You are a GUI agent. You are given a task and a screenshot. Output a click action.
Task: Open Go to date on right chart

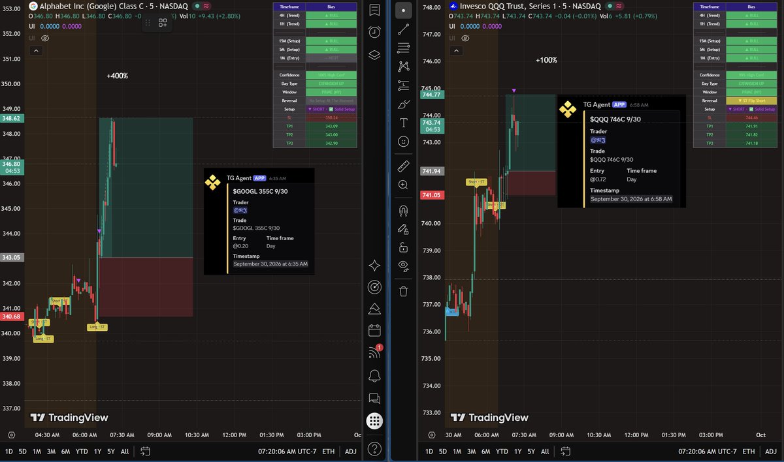click(566, 451)
